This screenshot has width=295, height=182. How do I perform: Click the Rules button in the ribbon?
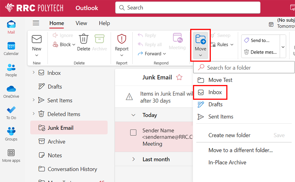[x=219, y=45]
